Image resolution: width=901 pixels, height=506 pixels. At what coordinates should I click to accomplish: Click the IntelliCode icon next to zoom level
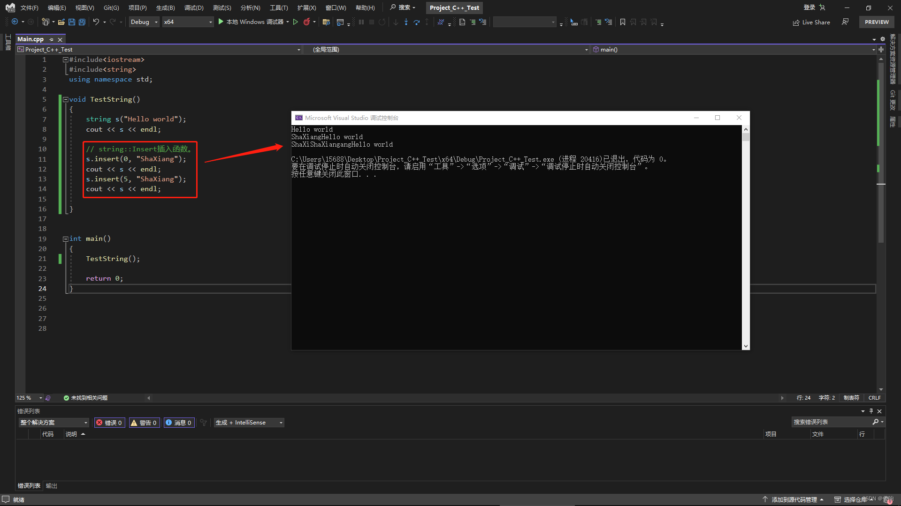pos(48,398)
